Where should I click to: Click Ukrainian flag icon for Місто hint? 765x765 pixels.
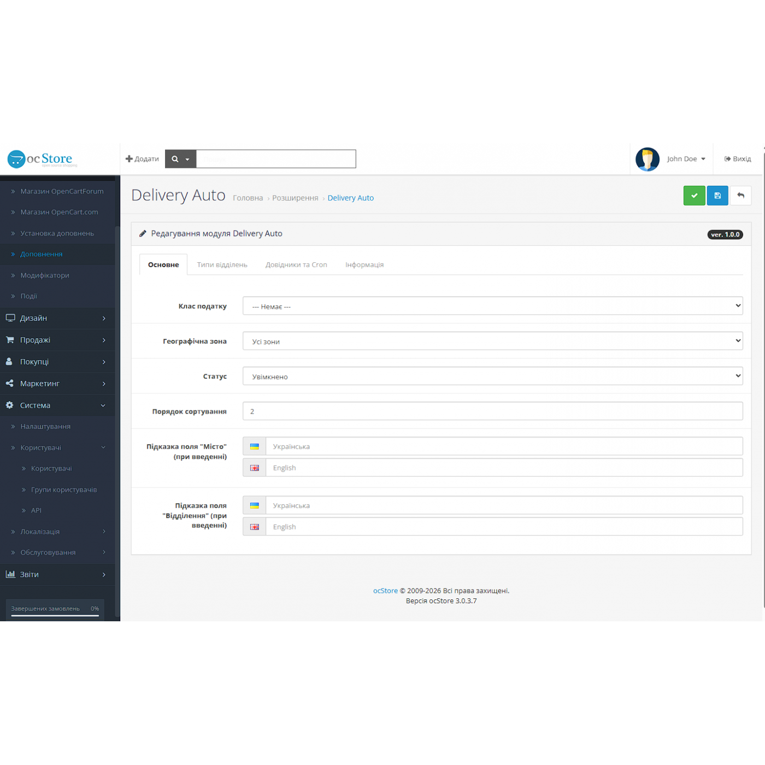click(x=255, y=446)
